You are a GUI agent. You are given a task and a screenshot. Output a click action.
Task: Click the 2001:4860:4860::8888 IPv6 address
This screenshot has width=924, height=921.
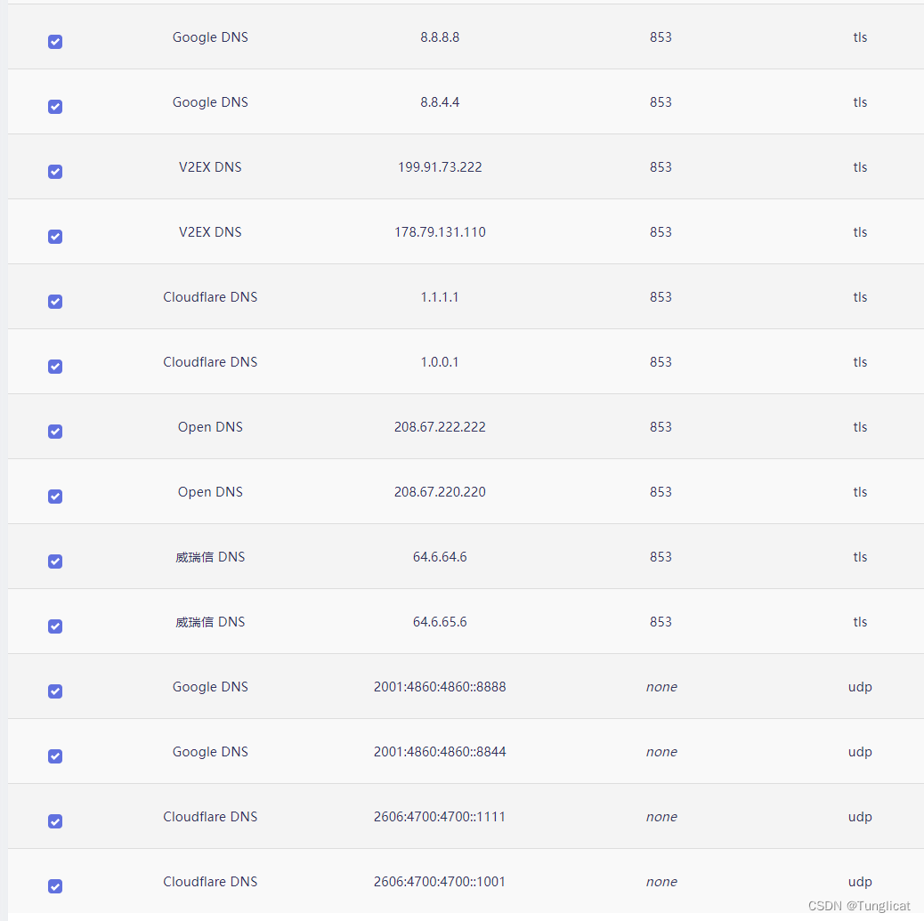(x=440, y=686)
